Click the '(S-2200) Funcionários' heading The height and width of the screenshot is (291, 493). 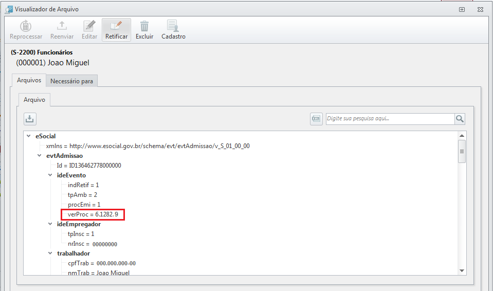42,52
